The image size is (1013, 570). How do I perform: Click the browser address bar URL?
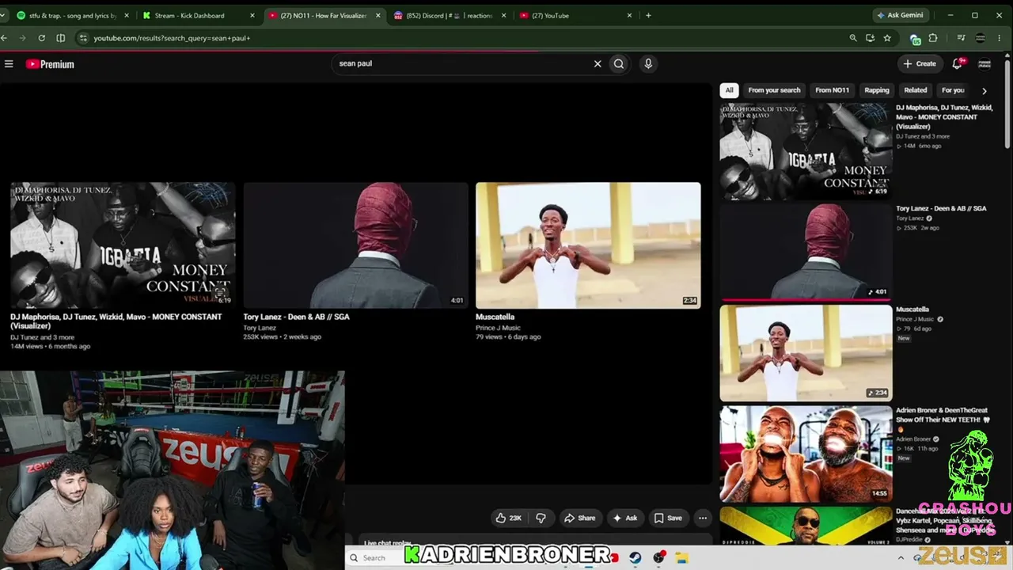tap(172, 38)
